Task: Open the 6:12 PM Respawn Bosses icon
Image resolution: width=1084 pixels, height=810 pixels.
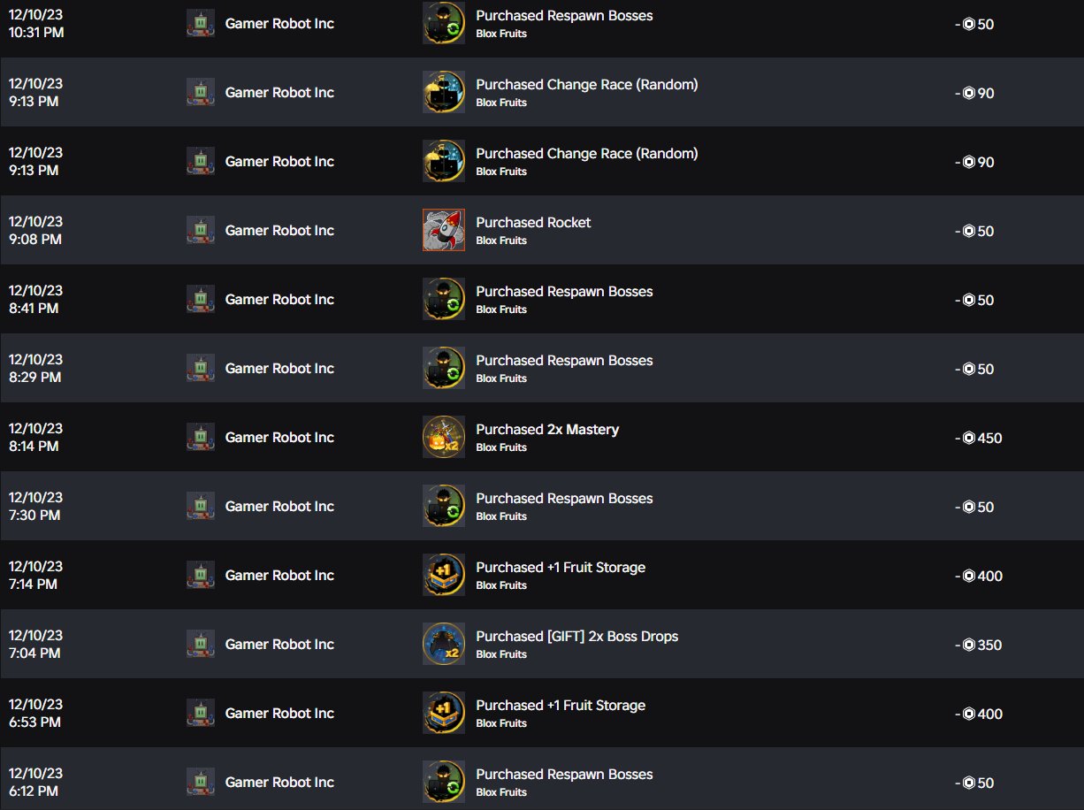Action: tap(444, 782)
